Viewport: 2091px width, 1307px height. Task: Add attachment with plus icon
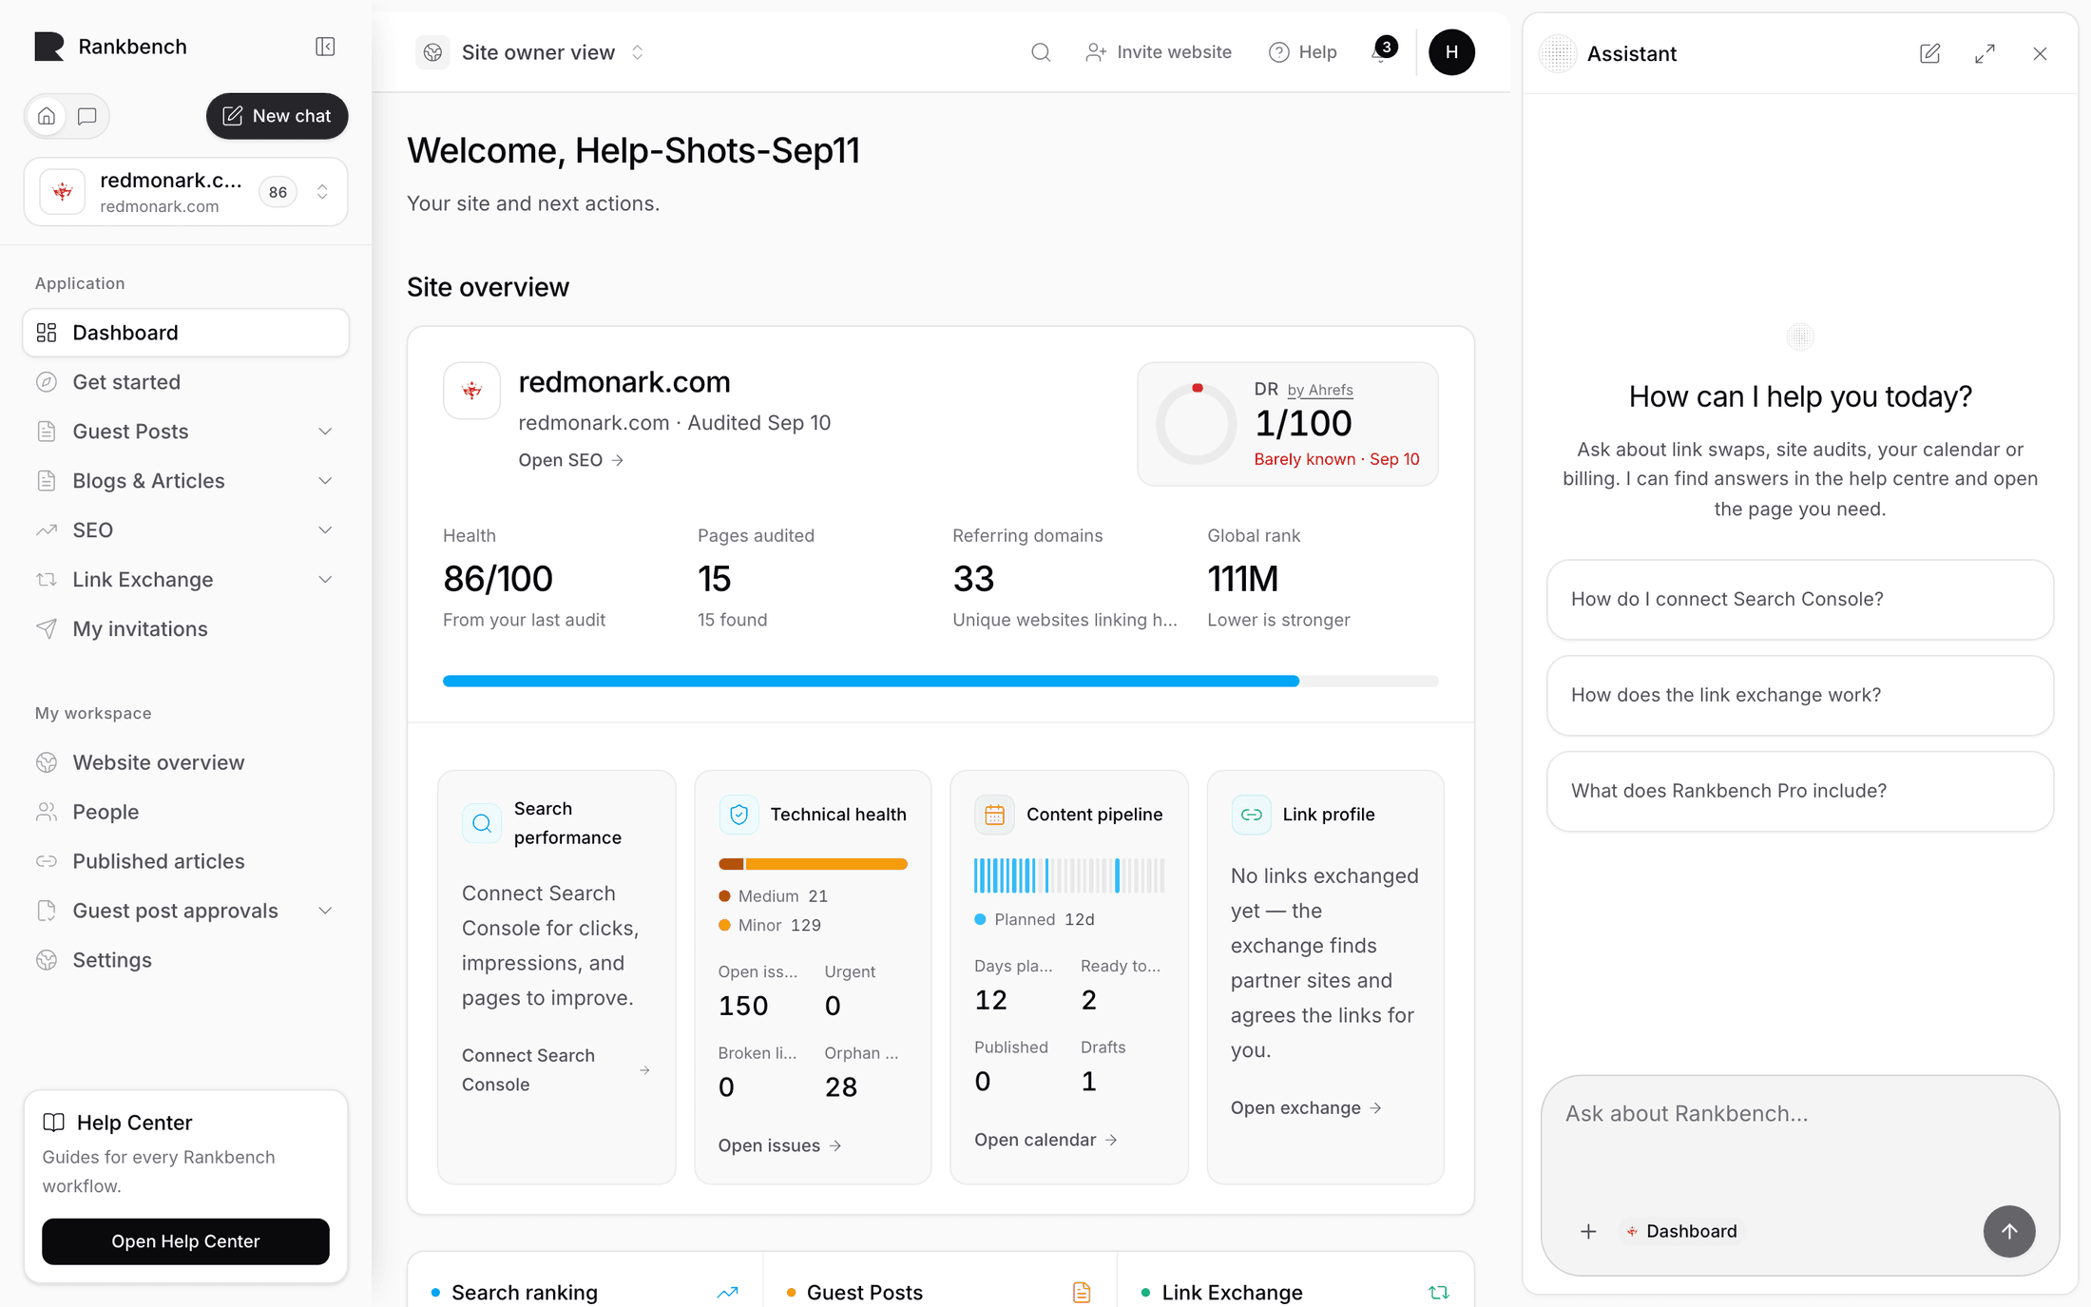[1588, 1231]
